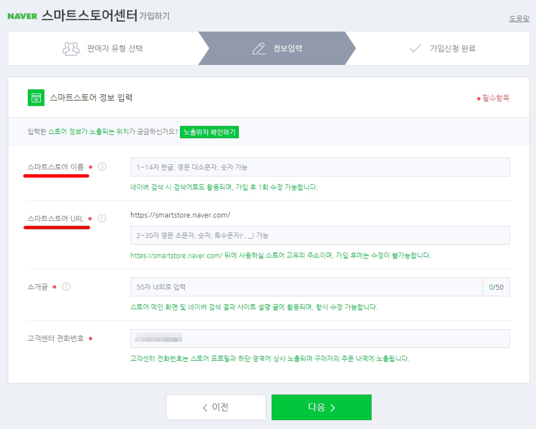Viewport: 536px width, 429px height.
Task: Focus the 고객센터 전화번호 input field
Action: pos(320,339)
